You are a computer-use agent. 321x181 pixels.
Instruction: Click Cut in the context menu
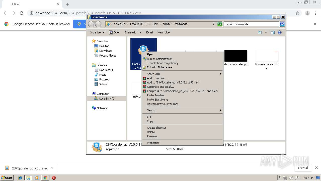[x=182, y=117]
